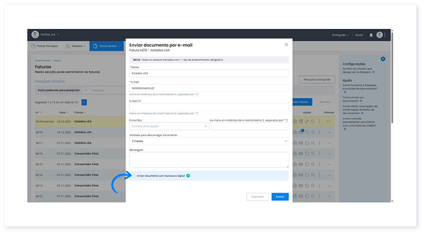Enable Enviar documento com Assinatura Digital checkbox
The image size is (424, 234).
tap(134, 176)
